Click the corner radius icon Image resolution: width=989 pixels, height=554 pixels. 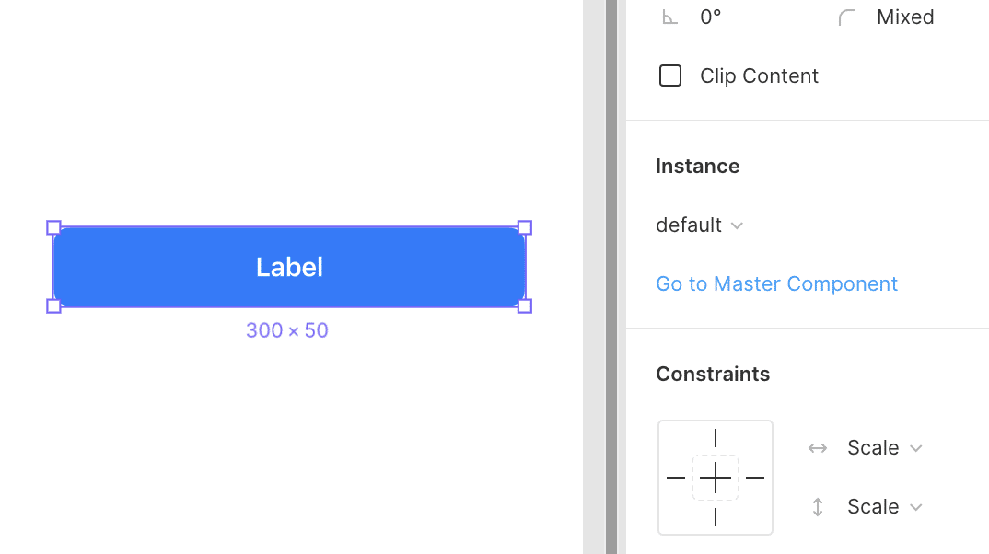tap(847, 17)
